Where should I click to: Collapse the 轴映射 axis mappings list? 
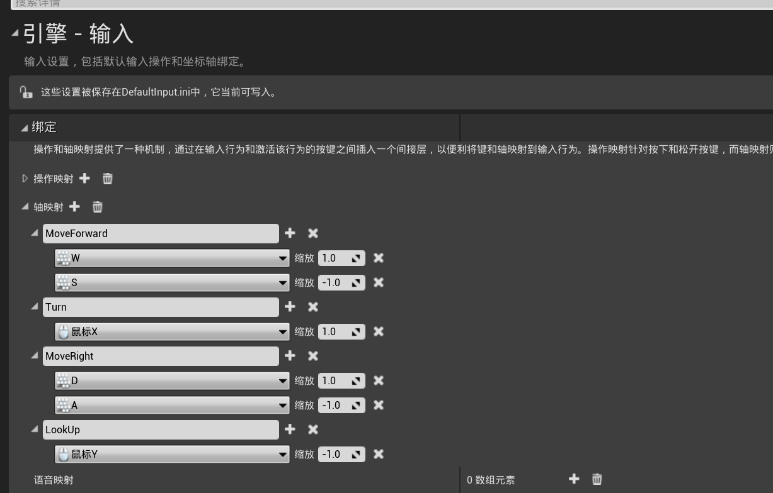[25, 206]
